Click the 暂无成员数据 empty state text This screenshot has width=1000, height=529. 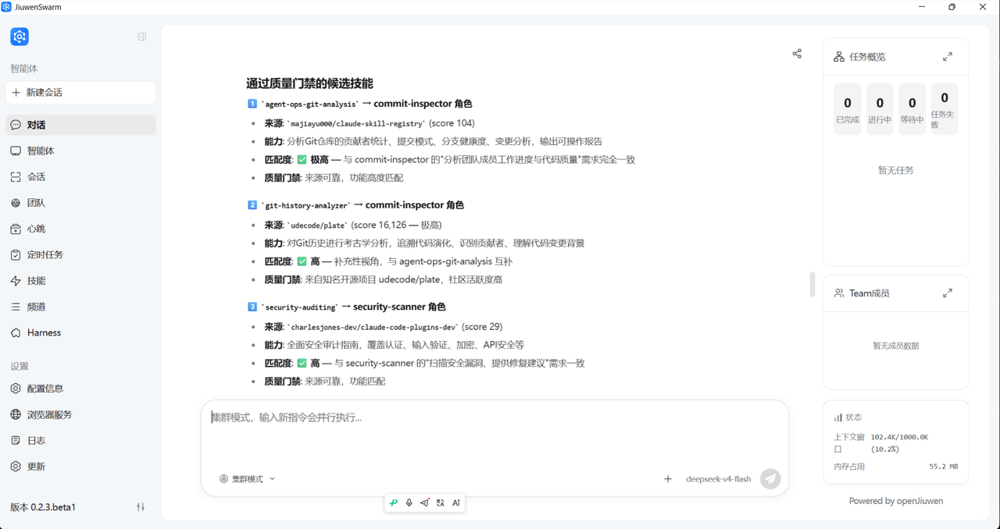pos(896,346)
